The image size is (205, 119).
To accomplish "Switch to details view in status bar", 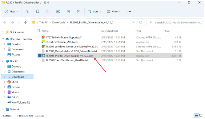I will (x=196, y=116).
